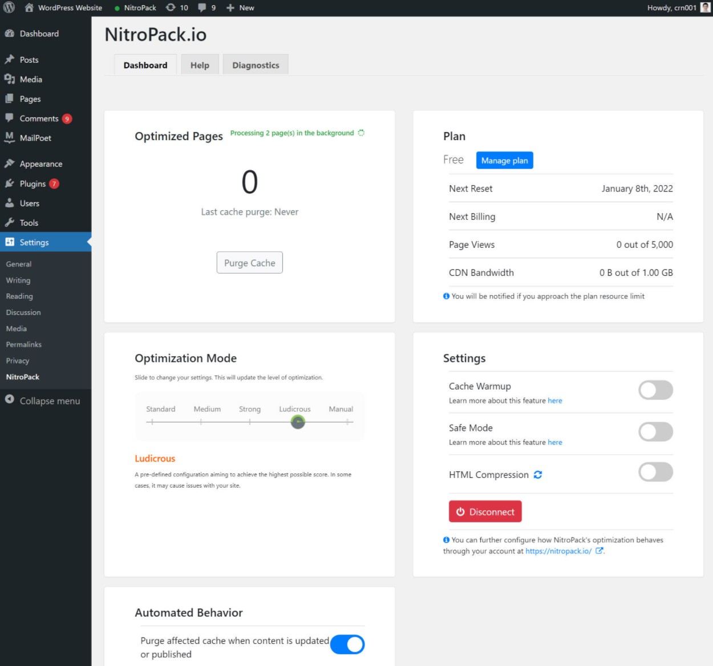Choose the Medium optimization label
Image resolution: width=713 pixels, height=666 pixels.
click(207, 409)
